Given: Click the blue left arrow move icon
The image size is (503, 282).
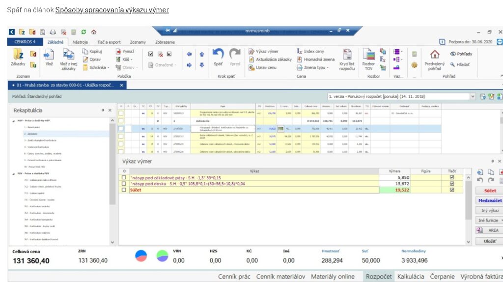Looking at the screenshot, I should (x=189, y=54).
